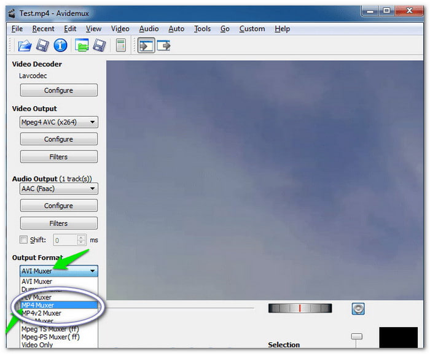
Task: Open the Video menu
Action: pyautogui.click(x=120, y=29)
